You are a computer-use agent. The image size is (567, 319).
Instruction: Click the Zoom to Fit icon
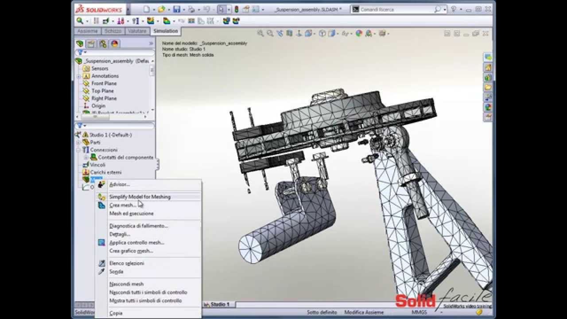point(260,33)
